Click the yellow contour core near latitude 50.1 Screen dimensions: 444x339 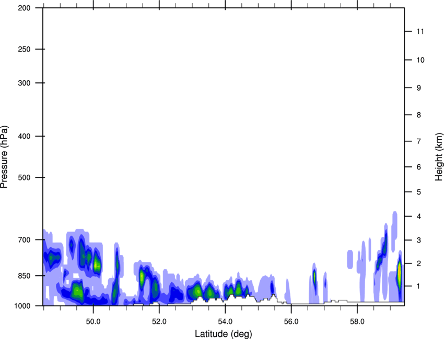click(97, 265)
